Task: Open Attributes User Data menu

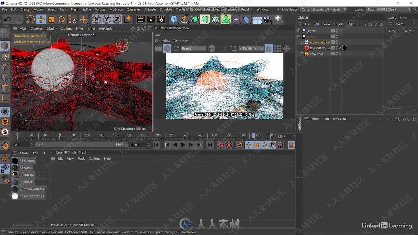Action: tap(340, 119)
